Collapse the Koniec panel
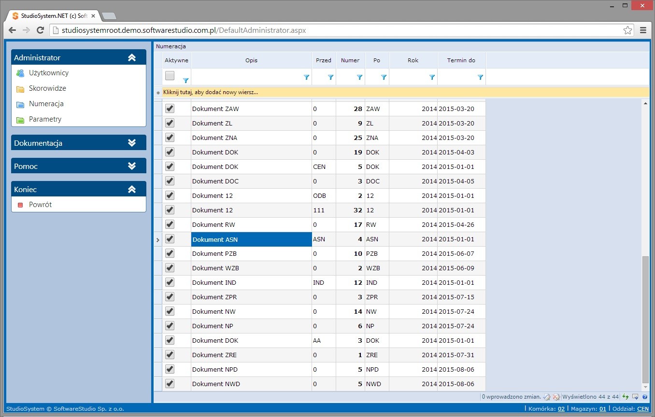The height and width of the screenshot is (417, 655). 132,189
